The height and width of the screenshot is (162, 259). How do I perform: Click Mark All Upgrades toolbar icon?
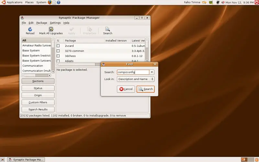click(51, 29)
